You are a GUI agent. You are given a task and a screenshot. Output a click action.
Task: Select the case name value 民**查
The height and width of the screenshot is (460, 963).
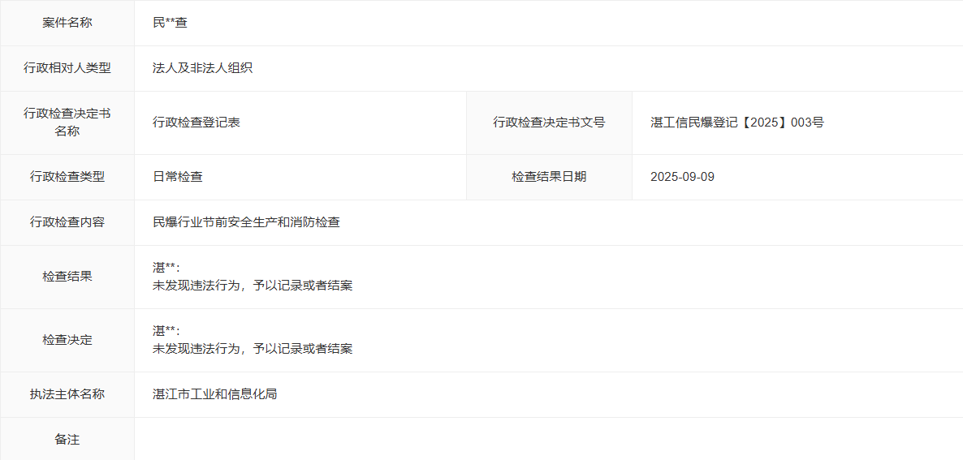[x=170, y=23]
